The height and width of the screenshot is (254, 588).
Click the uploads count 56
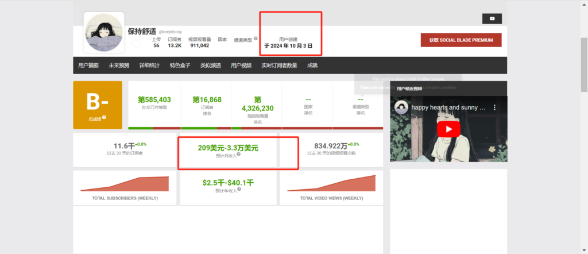[x=156, y=45]
